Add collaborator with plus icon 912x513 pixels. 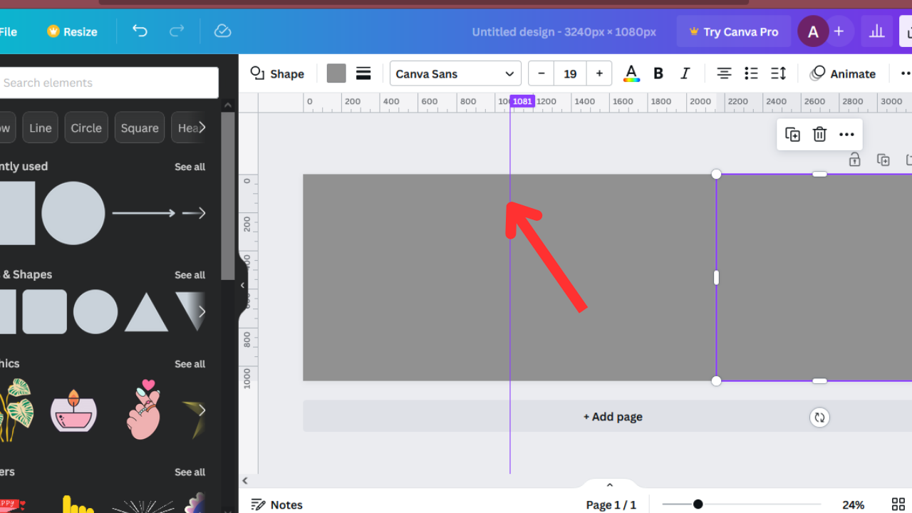[839, 31]
